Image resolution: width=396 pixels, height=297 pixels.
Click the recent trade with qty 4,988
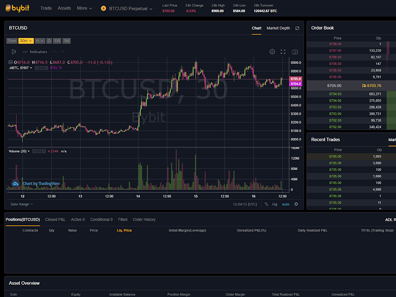coord(351,190)
